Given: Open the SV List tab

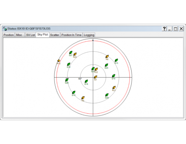Looking at the screenshot, I should 31,35.
